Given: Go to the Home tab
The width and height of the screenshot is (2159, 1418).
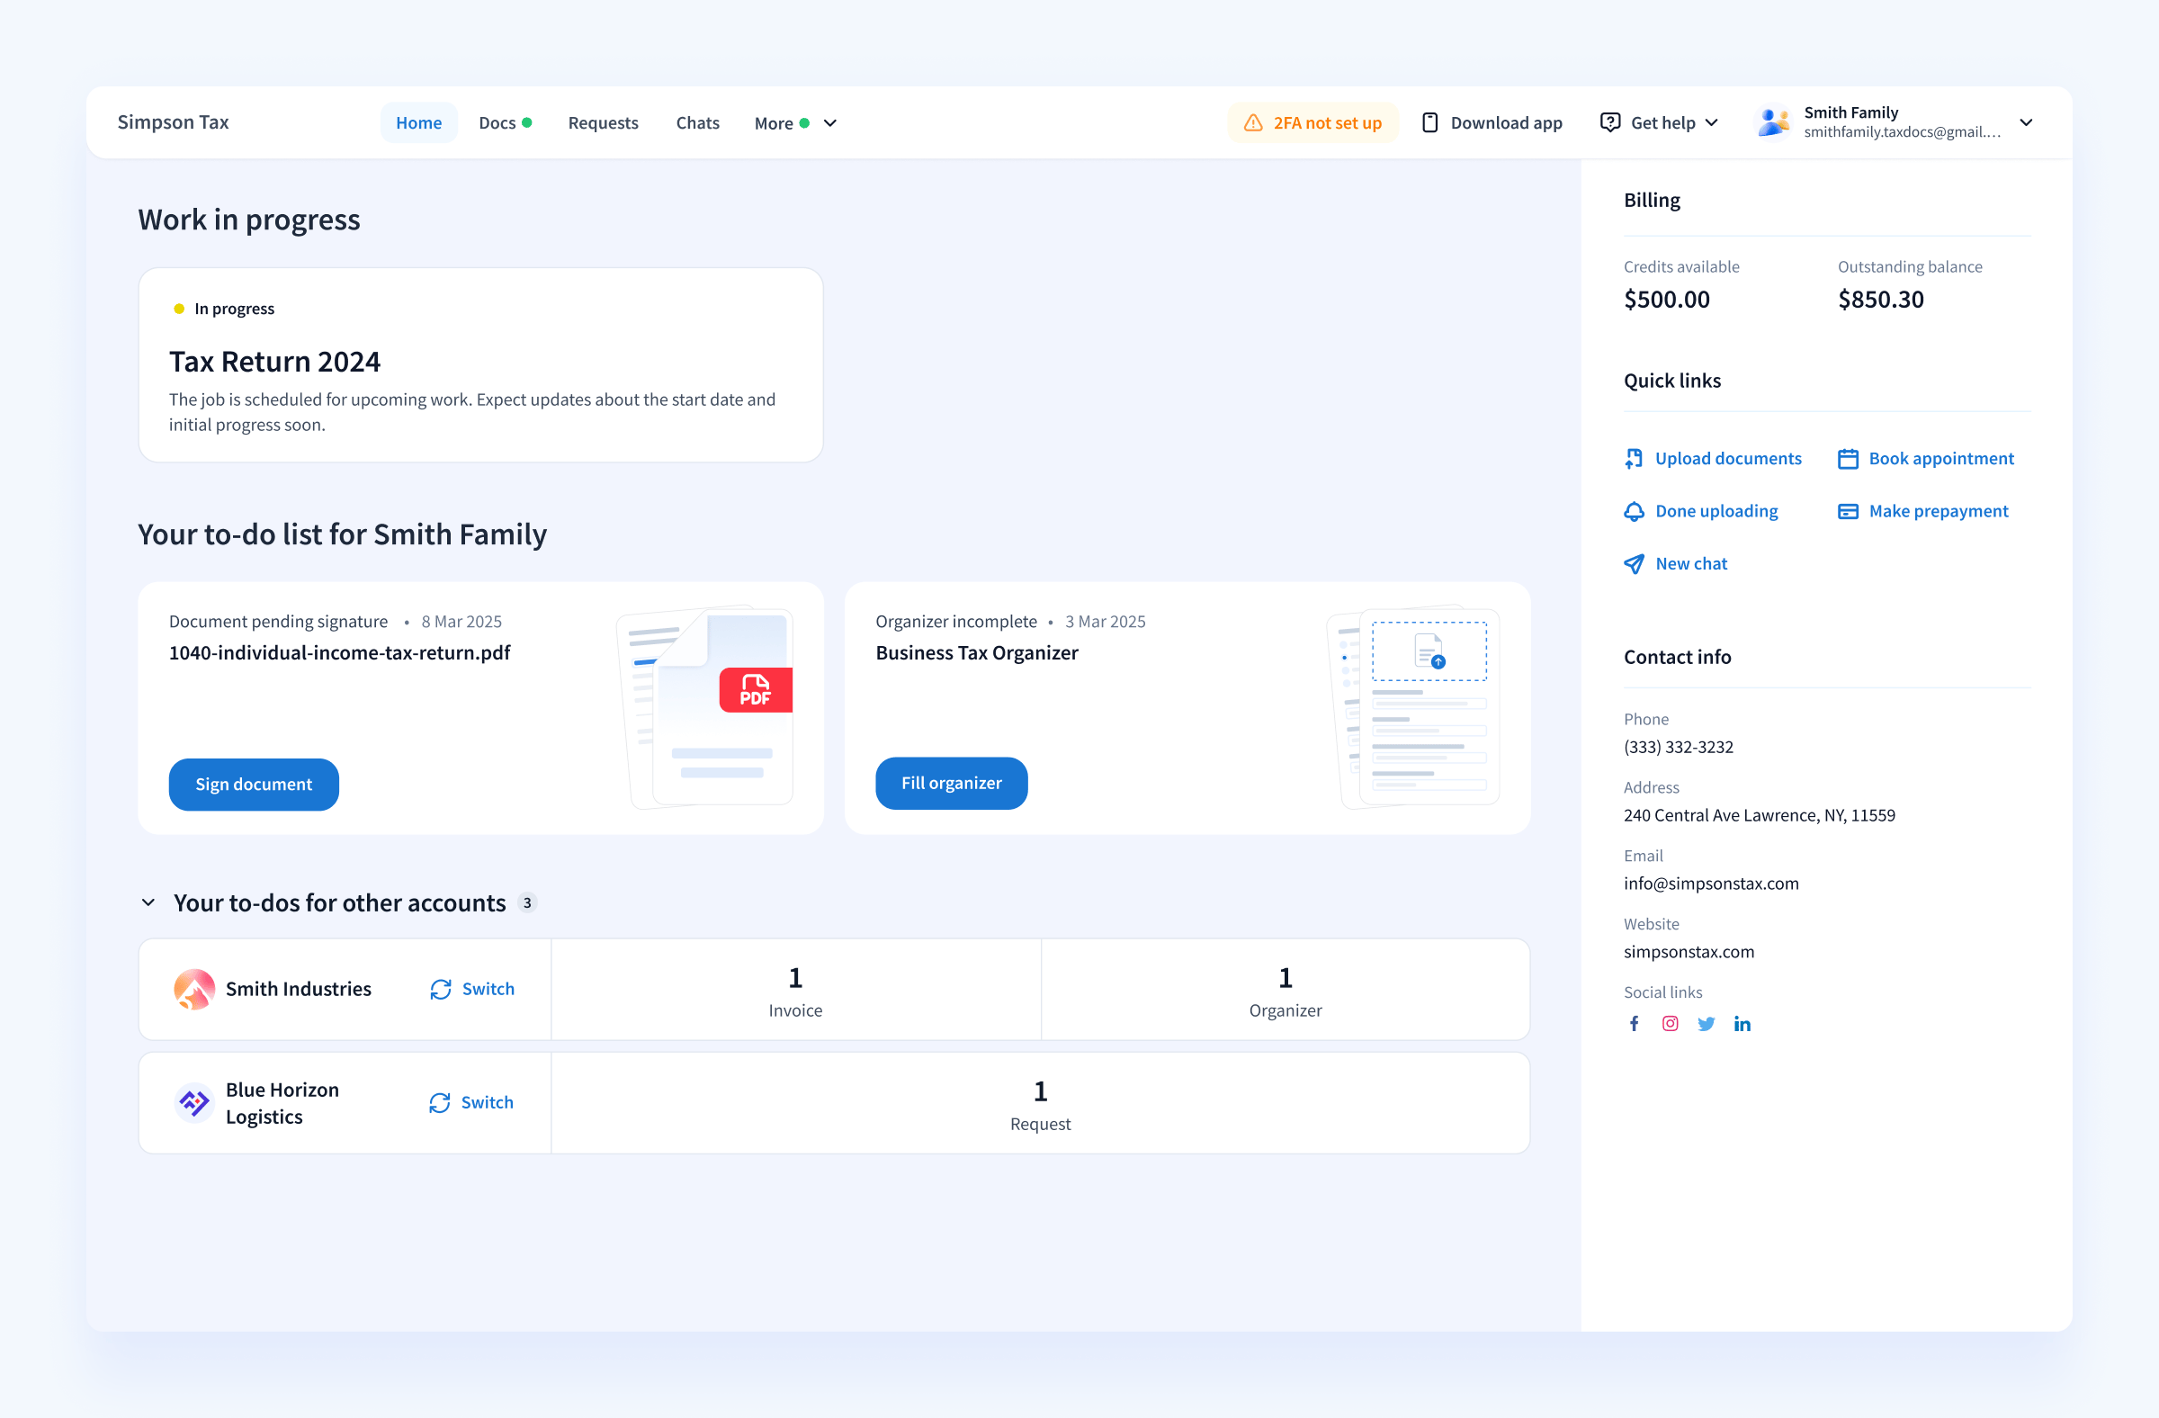Looking at the screenshot, I should point(419,122).
